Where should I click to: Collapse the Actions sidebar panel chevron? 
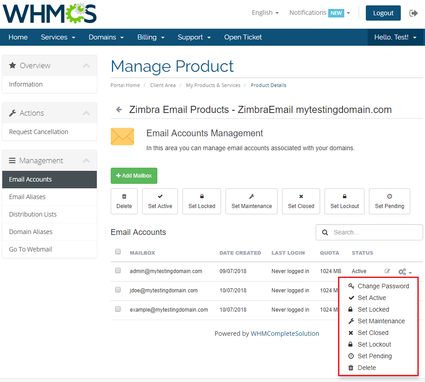point(86,113)
